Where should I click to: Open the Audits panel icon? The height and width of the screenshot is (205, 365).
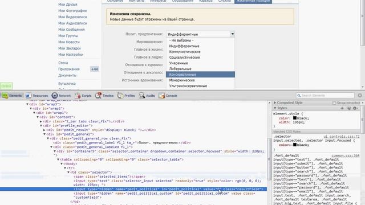142,95
